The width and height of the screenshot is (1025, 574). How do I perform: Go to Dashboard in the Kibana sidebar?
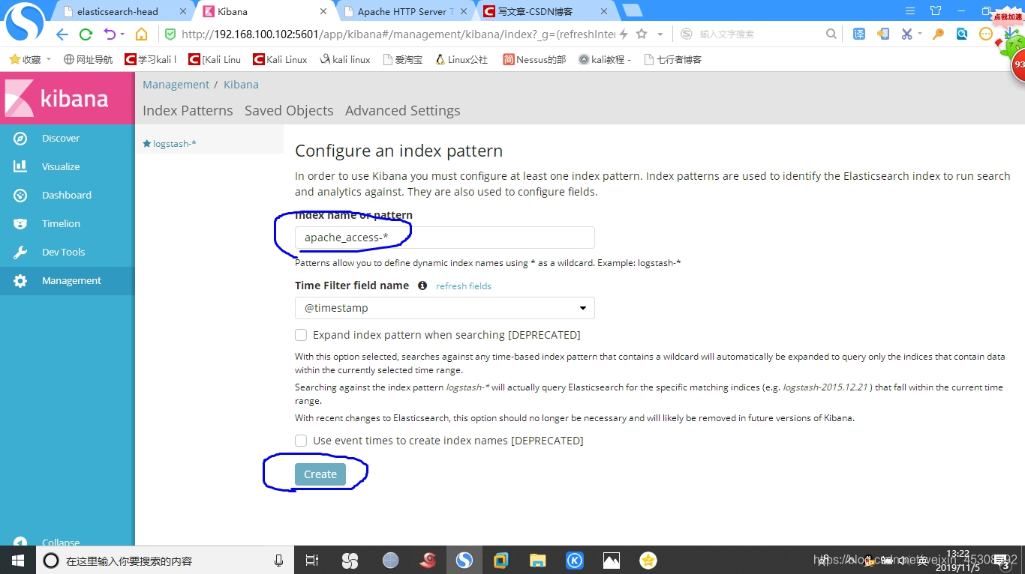67,195
